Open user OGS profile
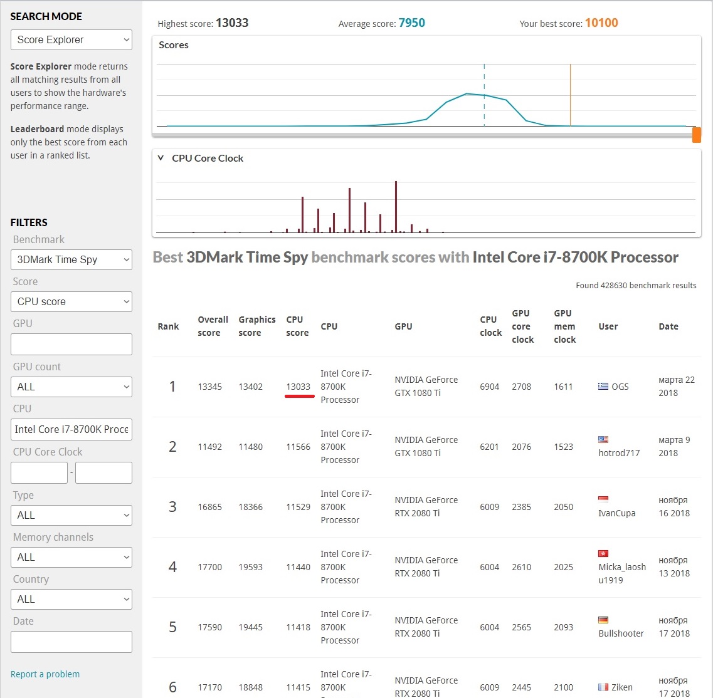 620,387
